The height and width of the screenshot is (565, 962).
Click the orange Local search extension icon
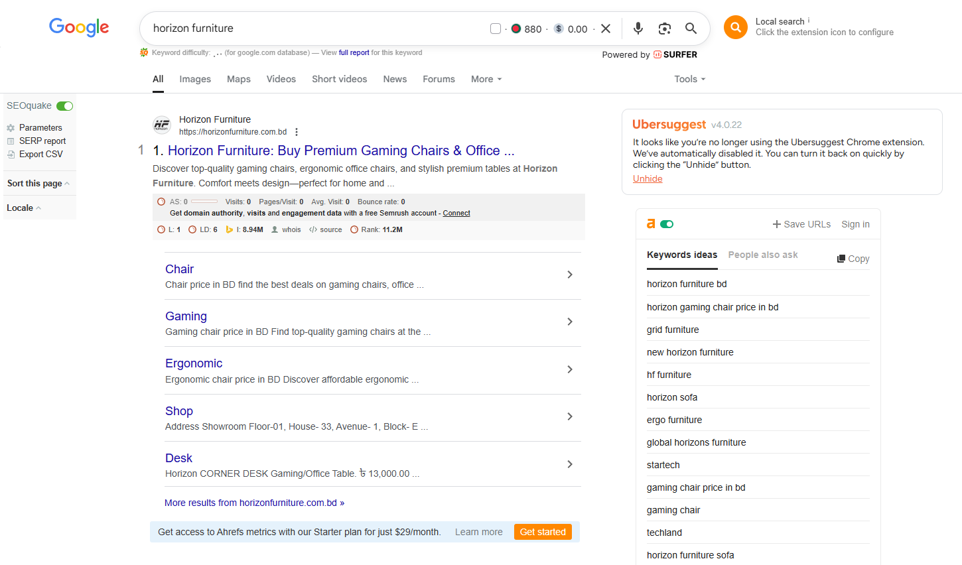736,27
